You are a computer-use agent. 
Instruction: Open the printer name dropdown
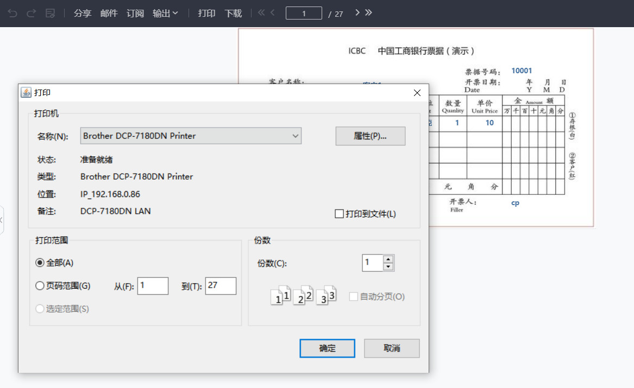296,136
